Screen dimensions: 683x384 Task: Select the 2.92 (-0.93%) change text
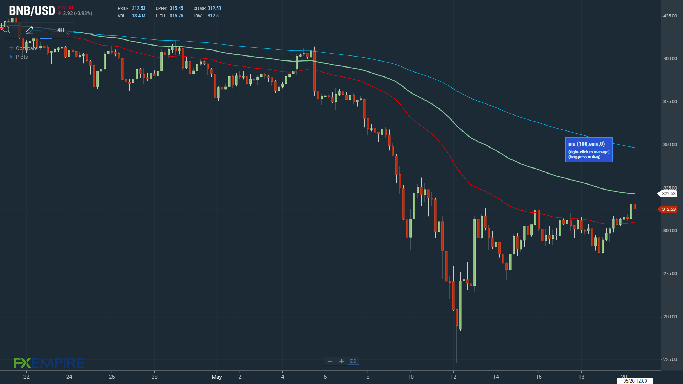[78, 13]
